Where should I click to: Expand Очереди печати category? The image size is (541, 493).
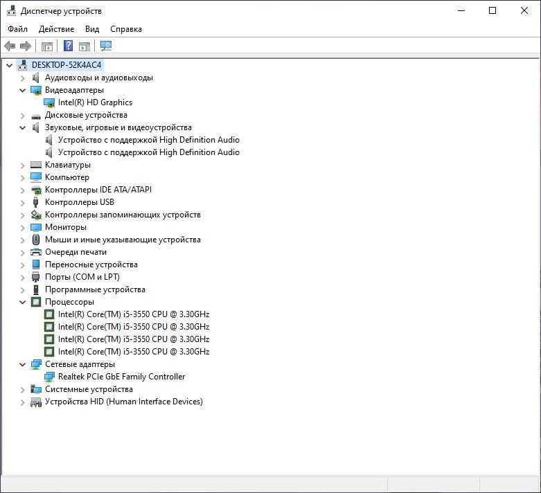[x=22, y=253]
